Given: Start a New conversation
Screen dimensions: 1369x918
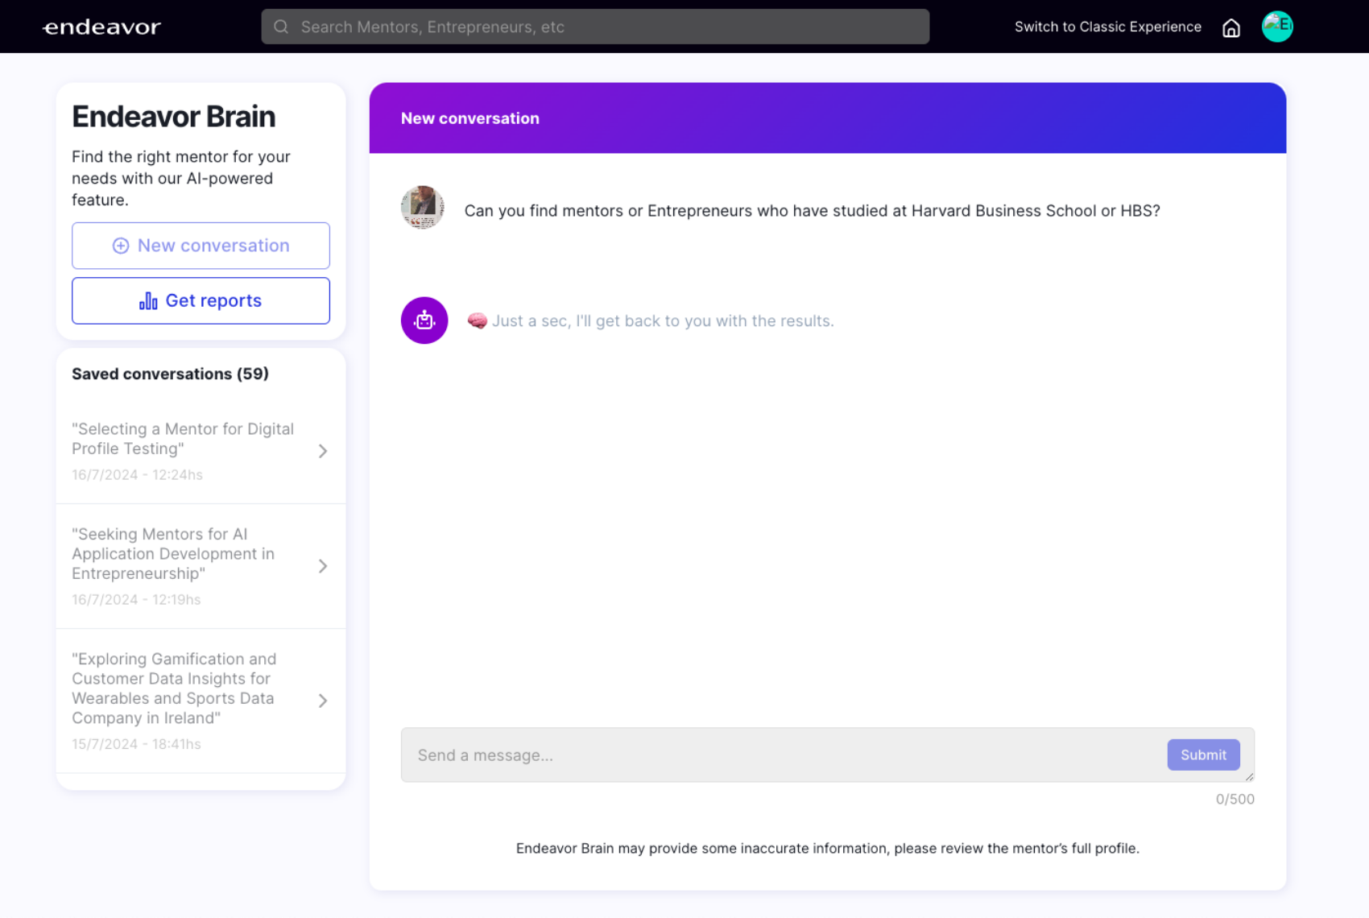Looking at the screenshot, I should point(201,246).
